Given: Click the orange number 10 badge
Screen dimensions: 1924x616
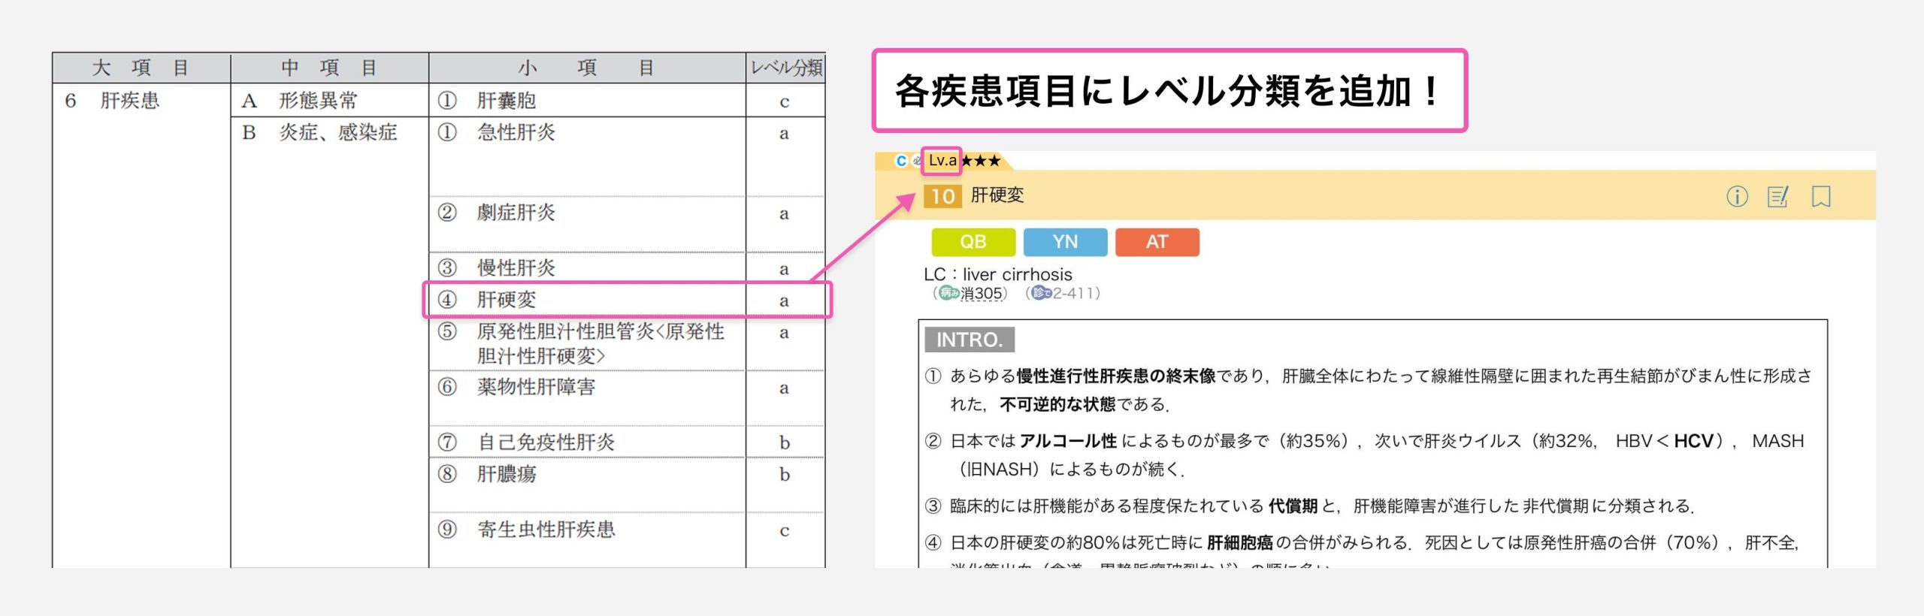Looking at the screenshot, I should [x=942, y=196].
